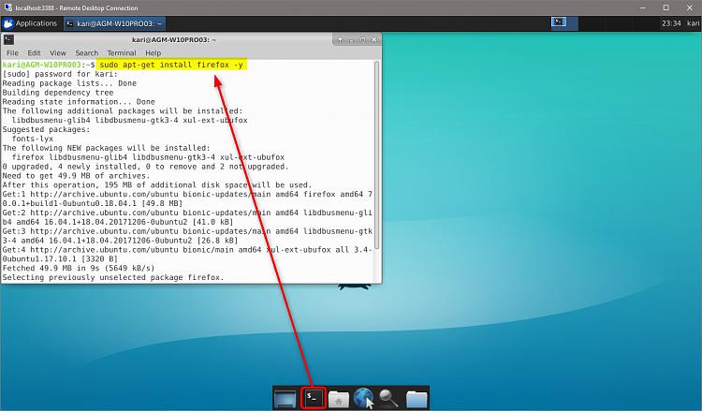
Task: Open the terminal Edit menu
Action: coord(34,52)
